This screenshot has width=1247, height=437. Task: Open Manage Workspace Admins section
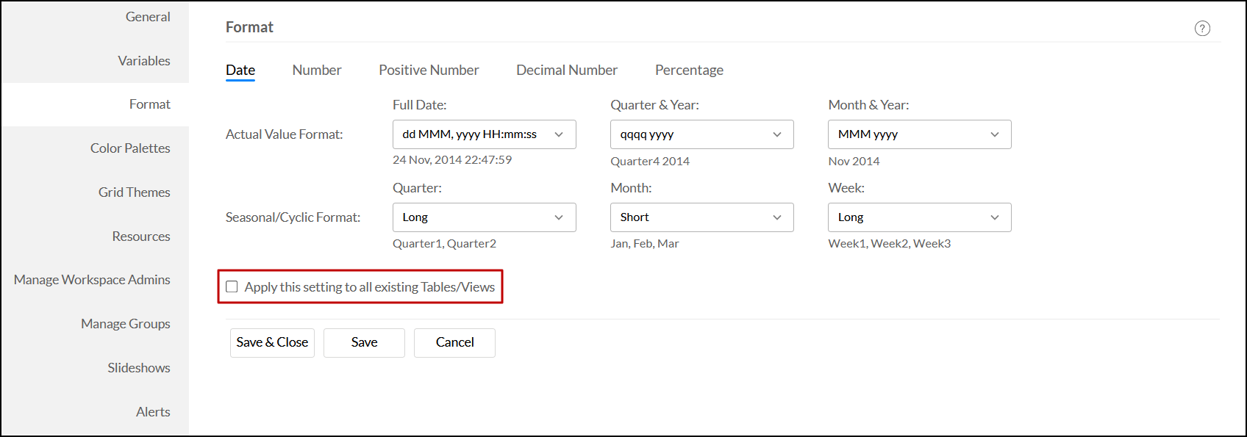click(92, 280)
